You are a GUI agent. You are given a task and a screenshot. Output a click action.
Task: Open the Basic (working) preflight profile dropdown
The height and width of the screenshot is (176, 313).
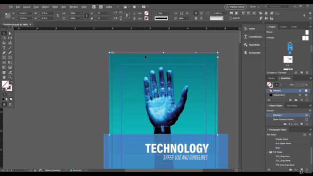(66, 171)
